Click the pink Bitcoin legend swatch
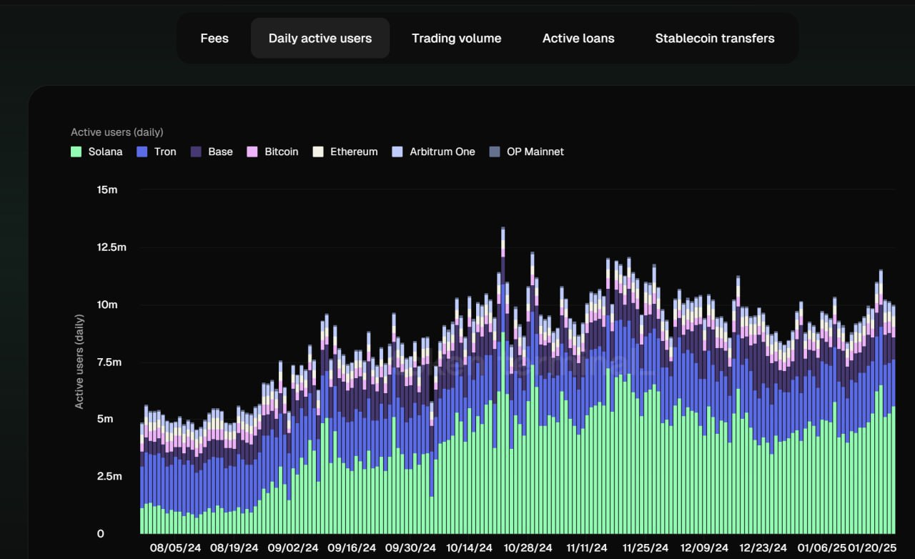Image resolution: width=915 pixels, height=559 pixels. click(x=252, y=152)
